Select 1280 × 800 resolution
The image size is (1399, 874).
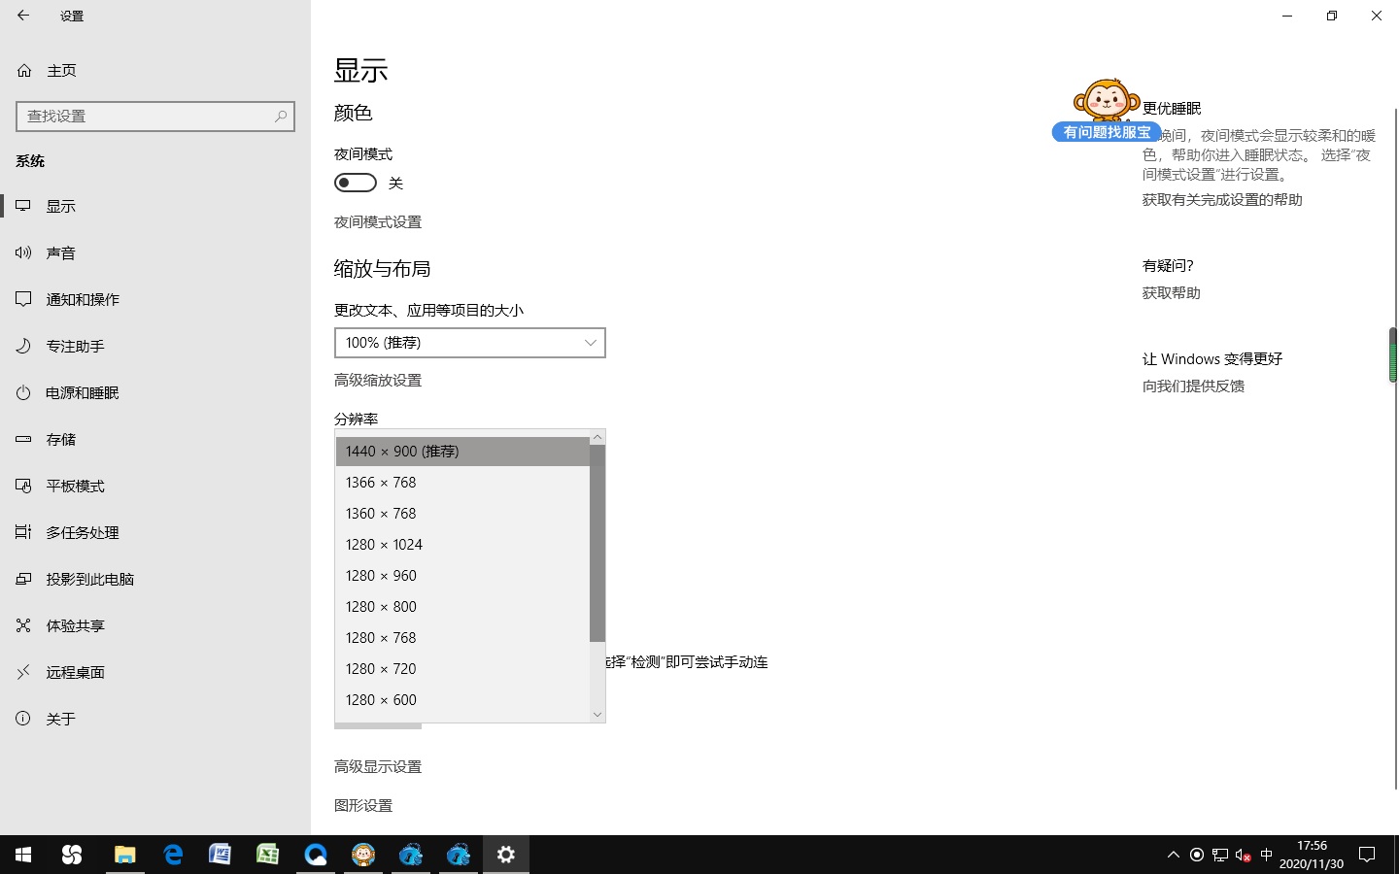click(x=462, y=607)
